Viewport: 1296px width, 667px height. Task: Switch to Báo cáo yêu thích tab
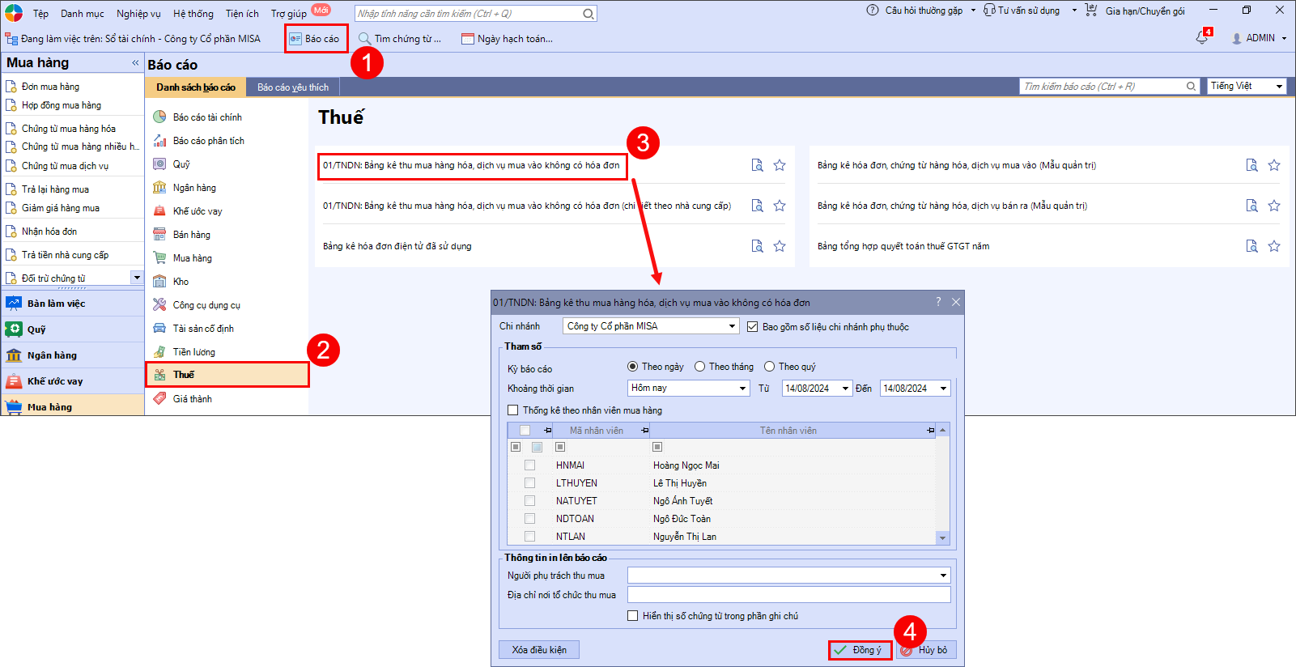tap(292, 87)
